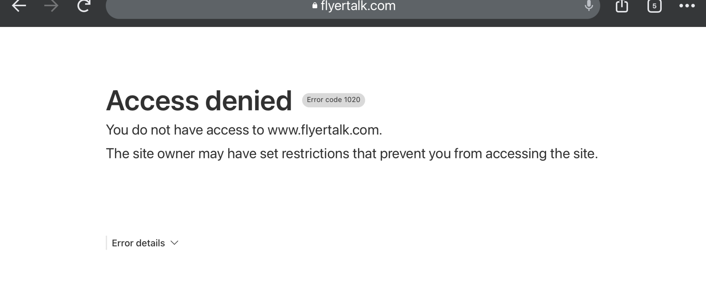706x301 pixels.
Task: Click the word 'denied' in the heading
Action: (248, 101)
